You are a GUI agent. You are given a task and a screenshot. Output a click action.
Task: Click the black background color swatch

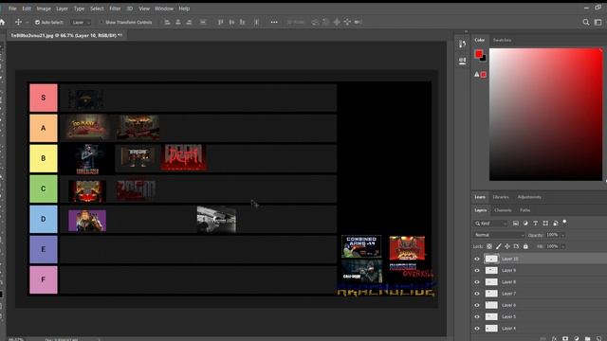point(484,59)
